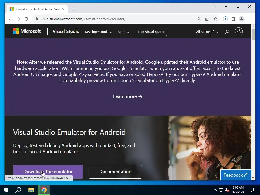Open Chrome three-dot menu
The image size is (260, 195).
250,19
